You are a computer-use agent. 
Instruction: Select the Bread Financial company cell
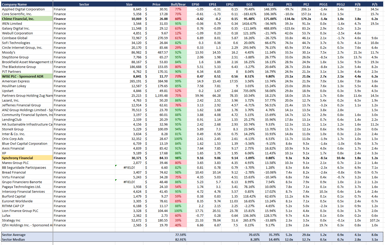(27, 172)
